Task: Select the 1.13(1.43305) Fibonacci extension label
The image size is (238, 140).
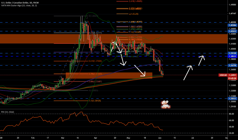Action: tap(135, 32)
